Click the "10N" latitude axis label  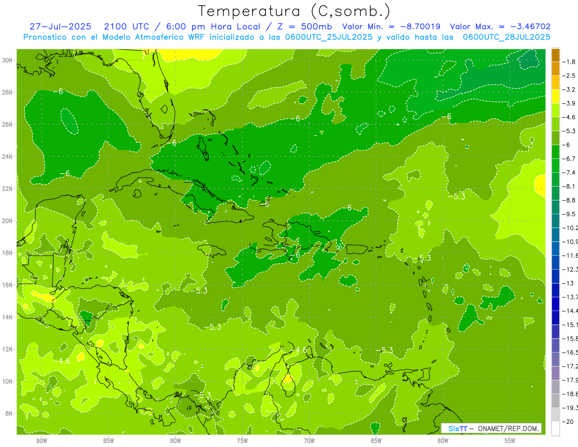point(8,381)
